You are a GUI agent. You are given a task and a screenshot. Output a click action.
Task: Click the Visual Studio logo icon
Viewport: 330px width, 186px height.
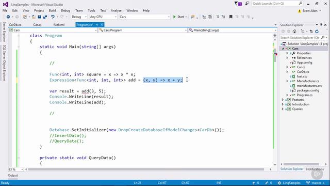point(6,4)
